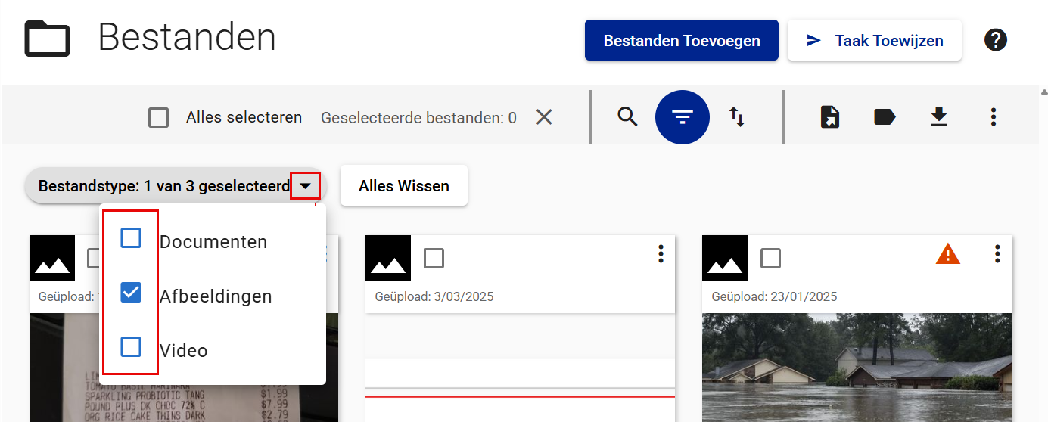The image size is (1048, 422).
Task: Download files with the download icon
Action: [x=939, y=117]
